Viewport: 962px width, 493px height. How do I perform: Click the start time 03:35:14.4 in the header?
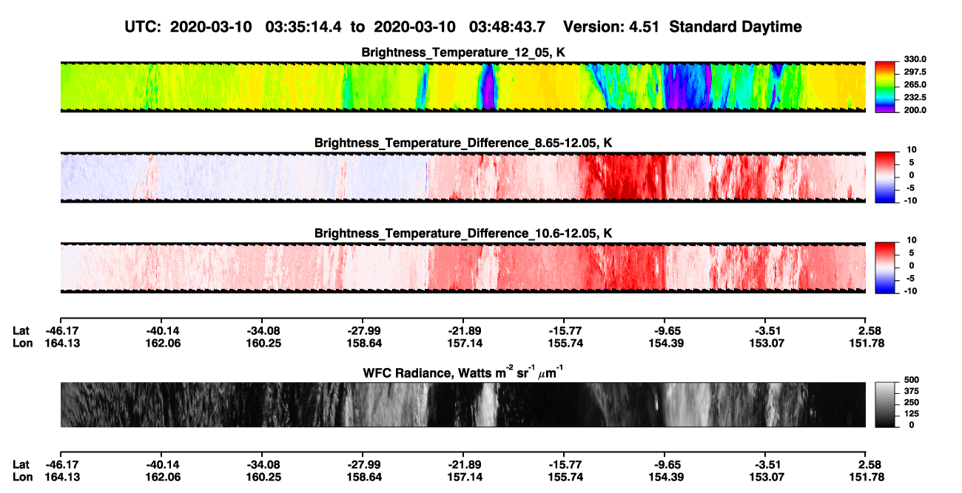click(x=303, y=27)
